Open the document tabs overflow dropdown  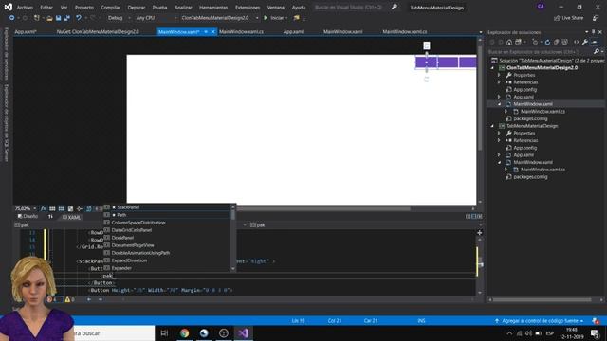[481, 32]
